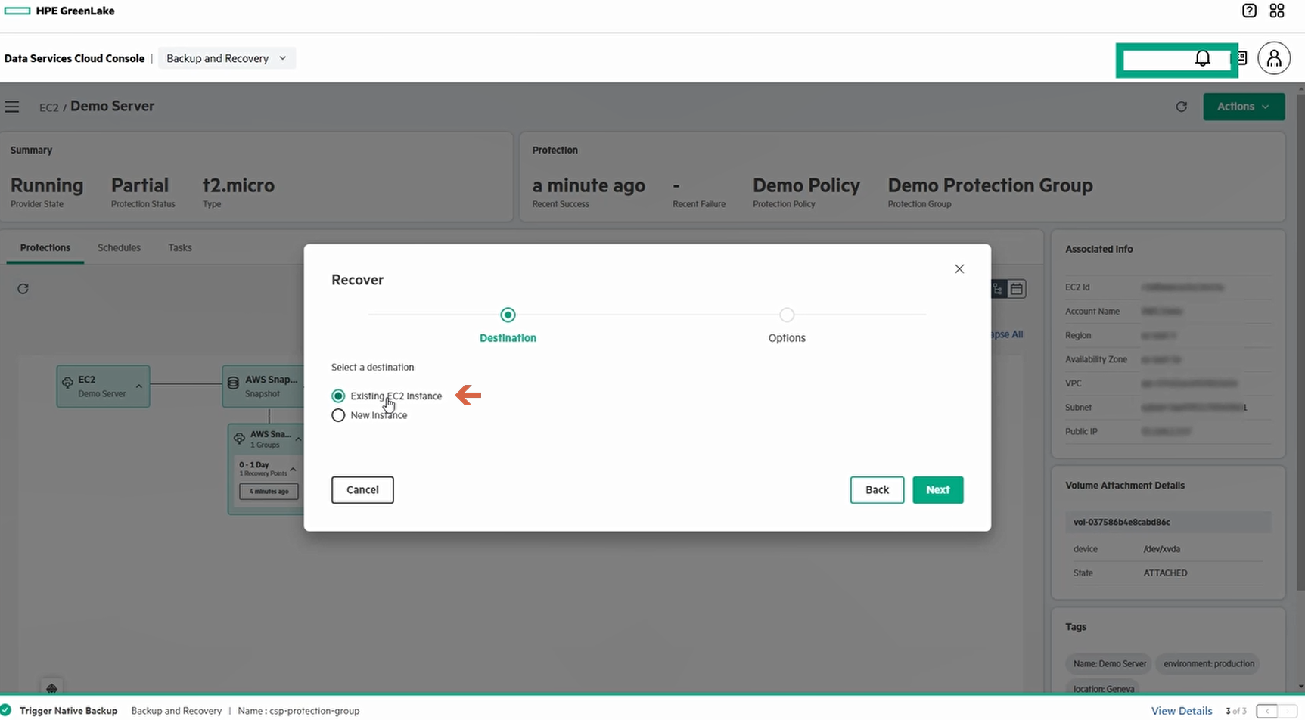Open the user profile avatar
Image resolution: width=1305 pixels, height=720 pixels.
click(x=1274, y=58)
